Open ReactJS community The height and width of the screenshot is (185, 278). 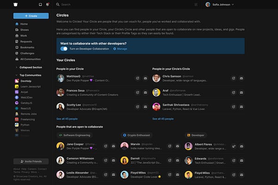pyautogui.click(x=23, y=108)
